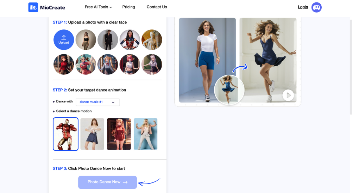The width and height of the screenshot is (352, 193).
Task: Open the Contact Us page
Action: click(x=157, y=7)
